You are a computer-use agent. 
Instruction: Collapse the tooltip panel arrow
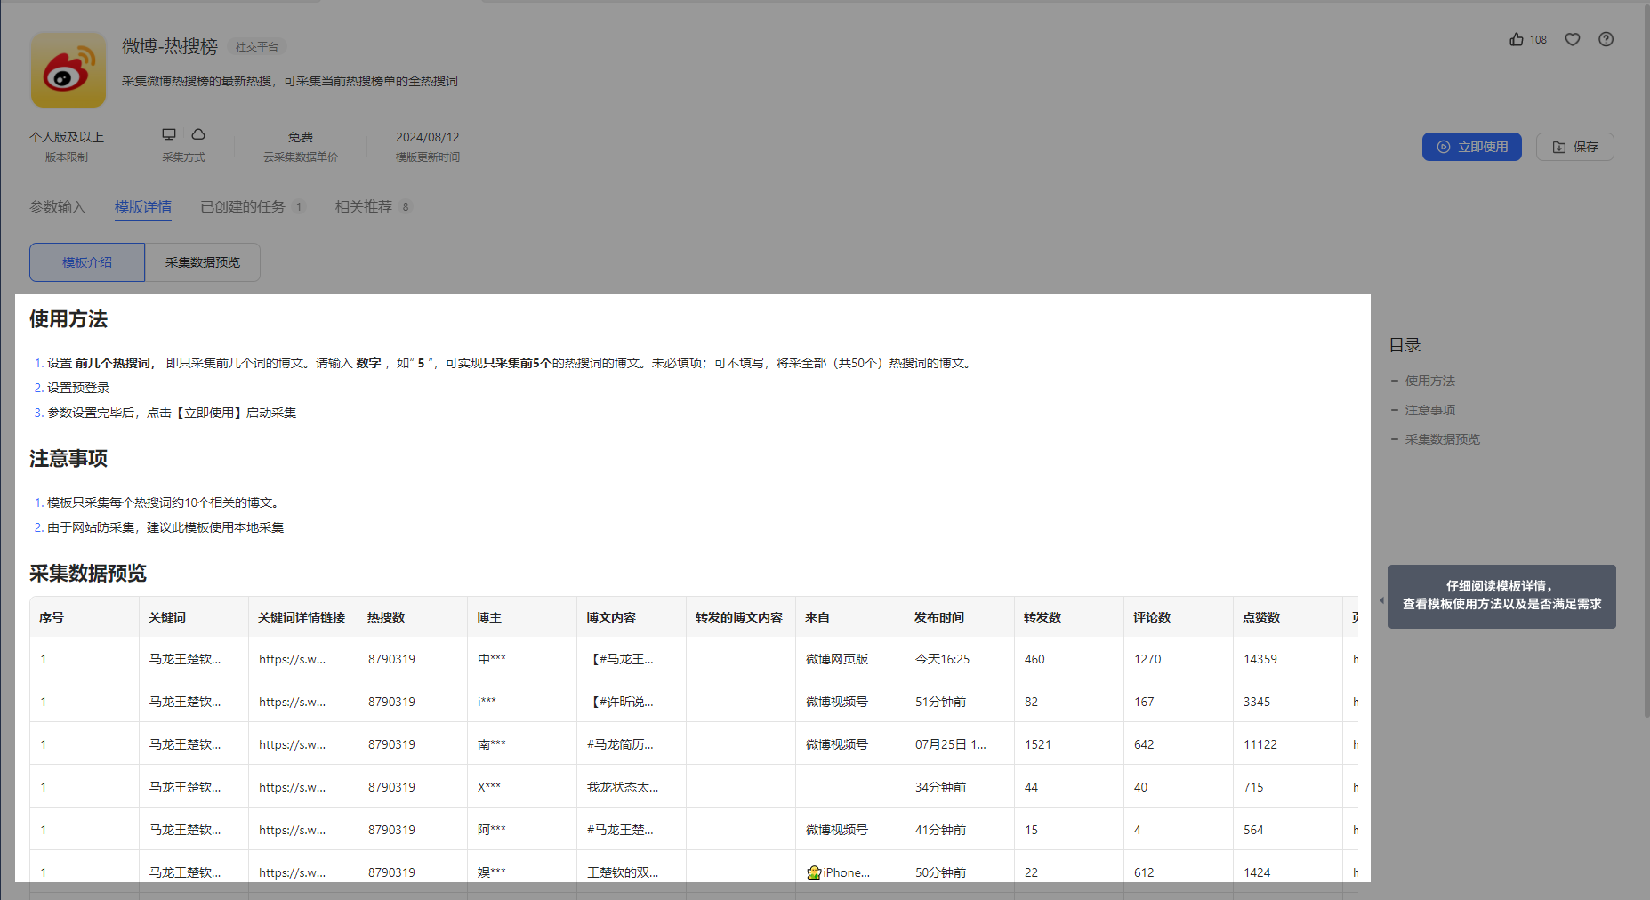click(x=1381, y=600)
